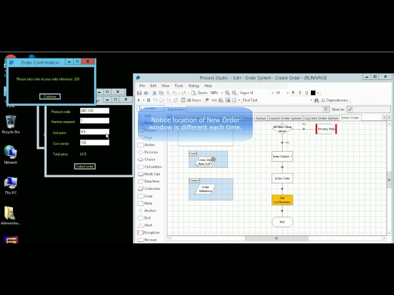This screenshot has width=394, height=295.
Task: Click the horizontal scrollbar thumb under the canvas
Action: (276, 238)
